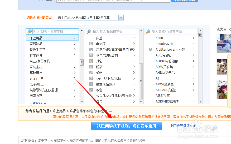Pick brand ADINOR/雅迪娜

167,61
